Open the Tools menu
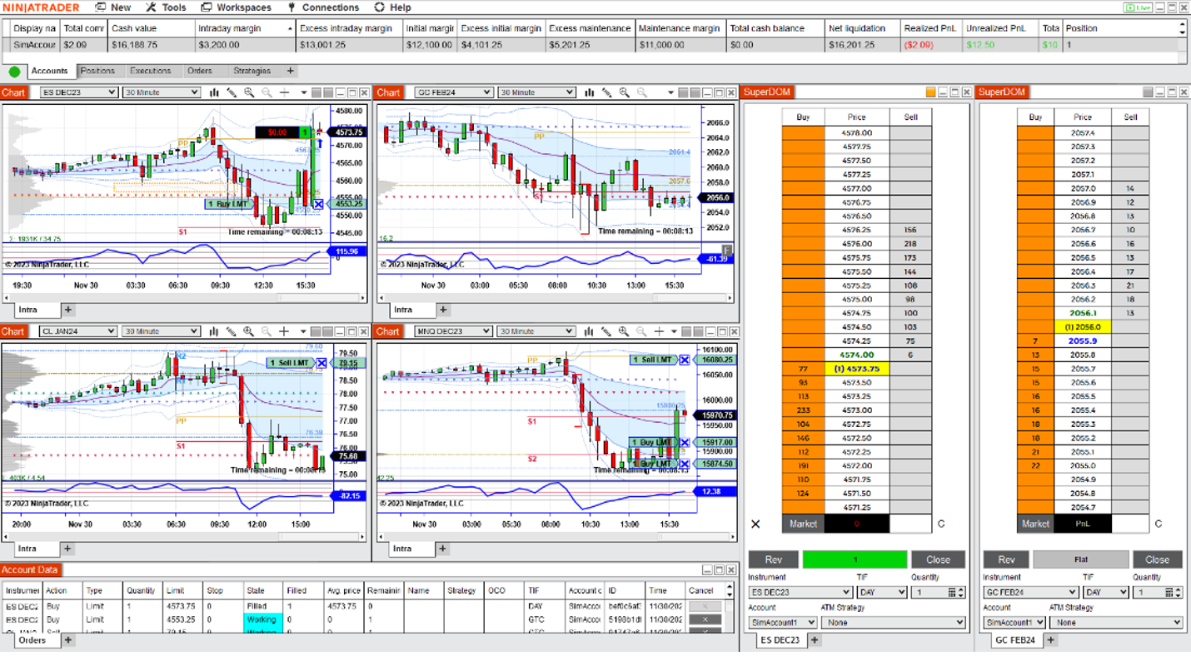This screenshot has width=1191, height=656. 166,7
